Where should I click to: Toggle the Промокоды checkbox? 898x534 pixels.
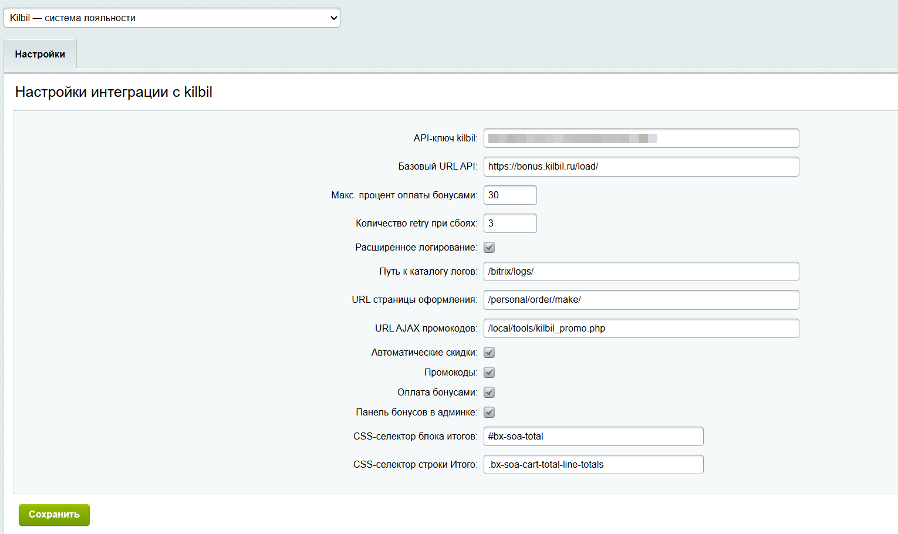click(489, 373)
